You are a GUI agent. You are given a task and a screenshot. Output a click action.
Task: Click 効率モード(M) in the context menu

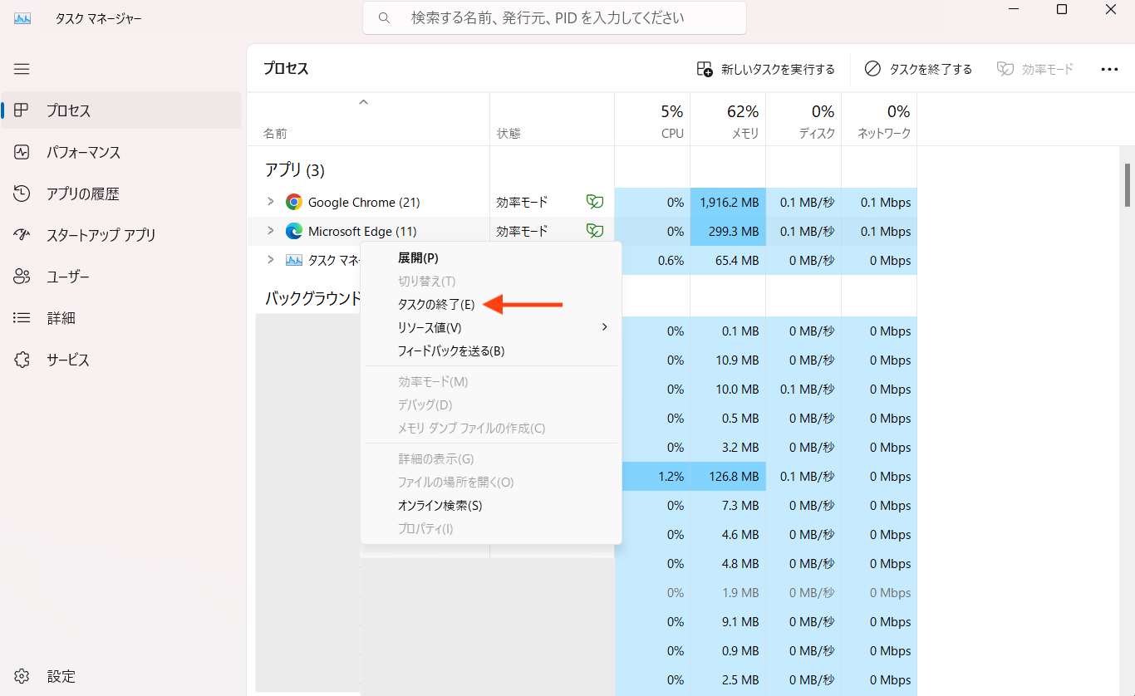click(491, 381)
